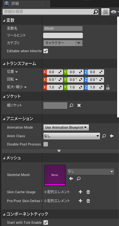This screenshot has width=119, height=226.
Task: Empty the Pre/Post Skin Deltas array trash icon
Action: [88, 201]
